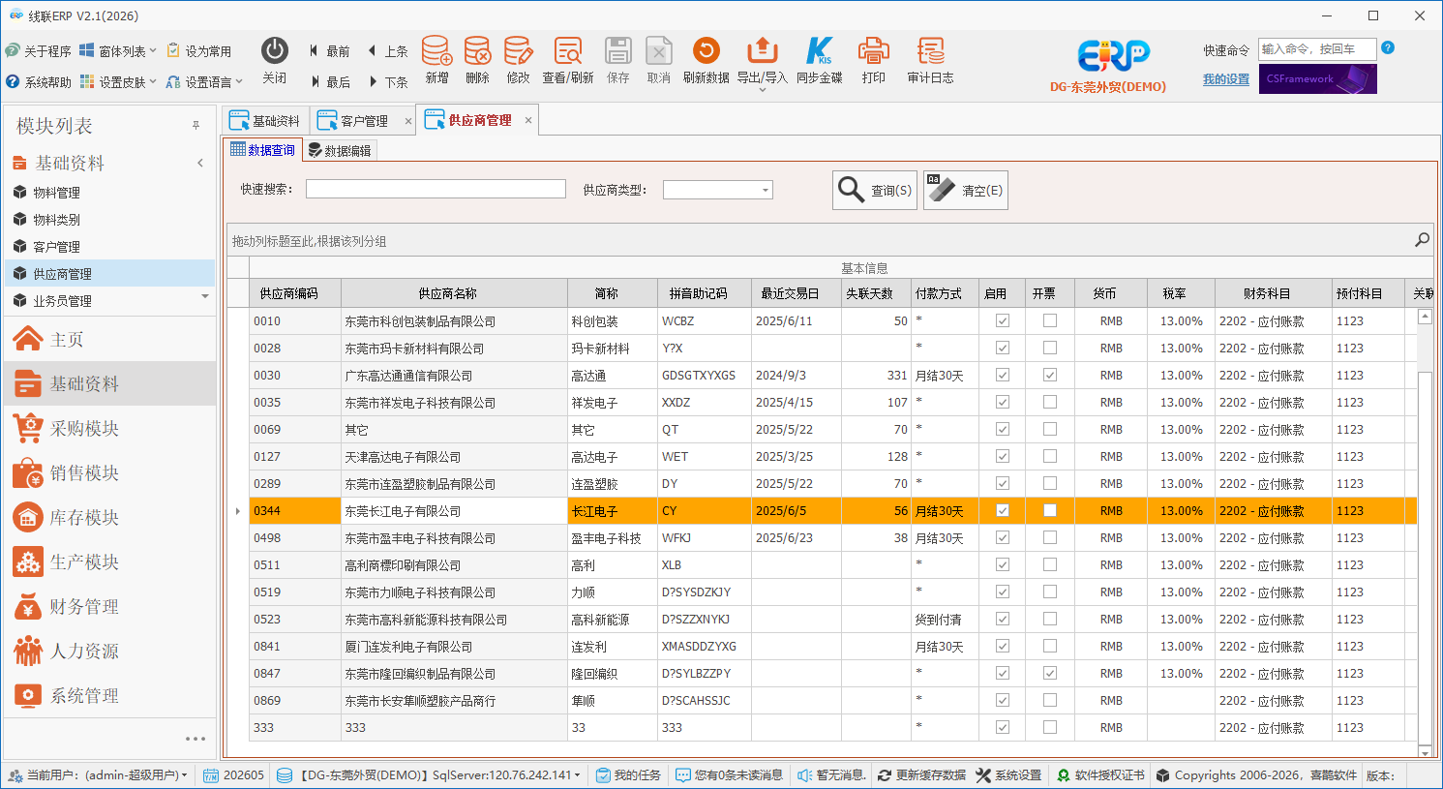Expand the 设置皮肤 dropdown
The image size is (1443, 789).
(x=153, y=81)
